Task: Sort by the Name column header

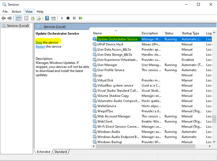Action: pos(116,33)
